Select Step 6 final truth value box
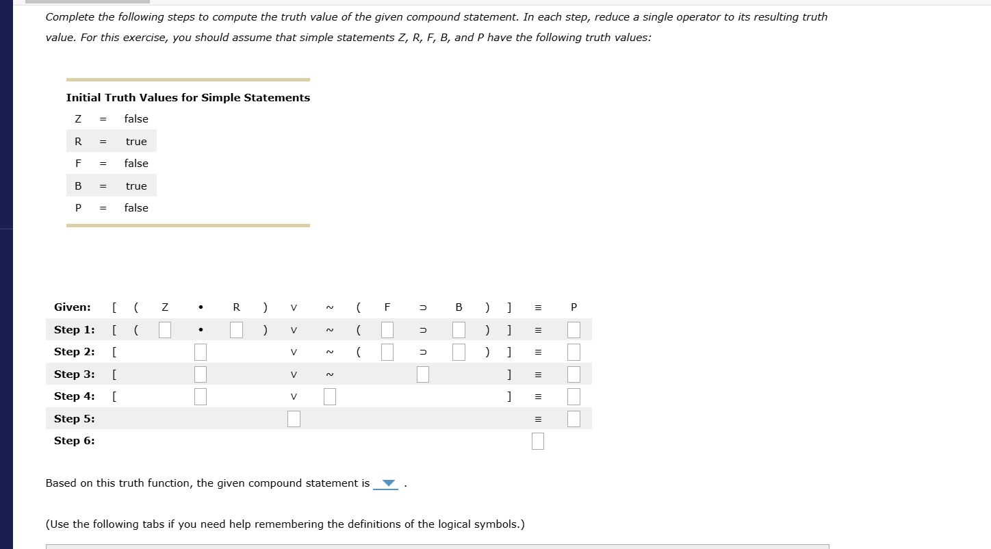This screenshot has width=991, height=549. point(537,441)
